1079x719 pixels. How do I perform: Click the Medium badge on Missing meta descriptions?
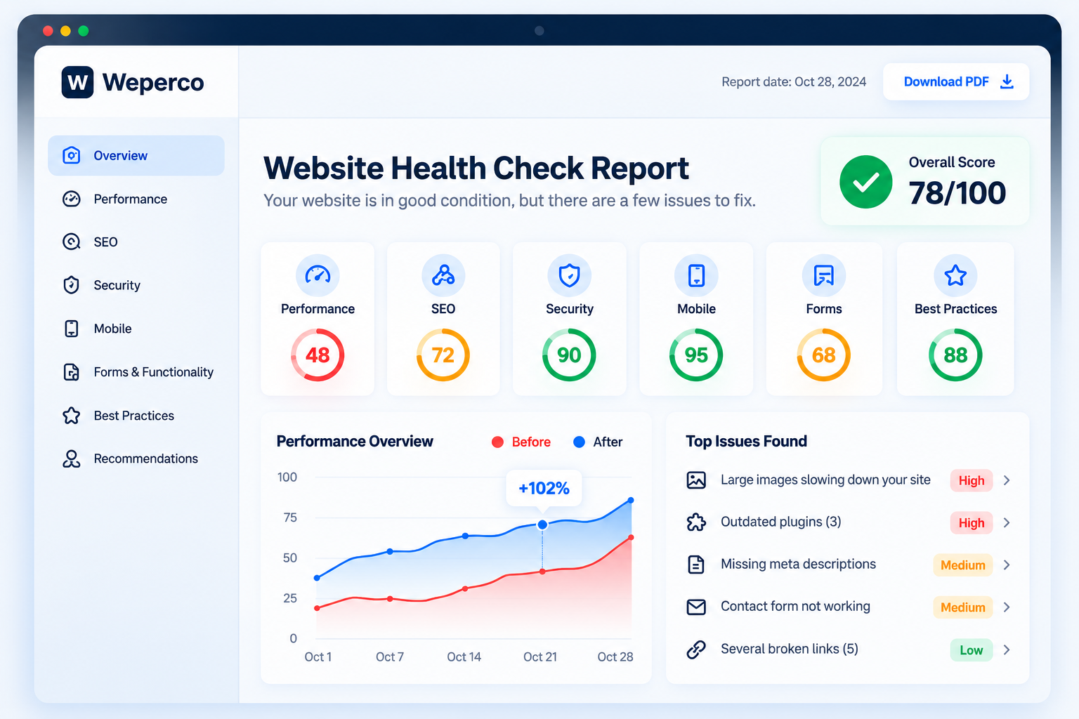[x=963, y=565]
